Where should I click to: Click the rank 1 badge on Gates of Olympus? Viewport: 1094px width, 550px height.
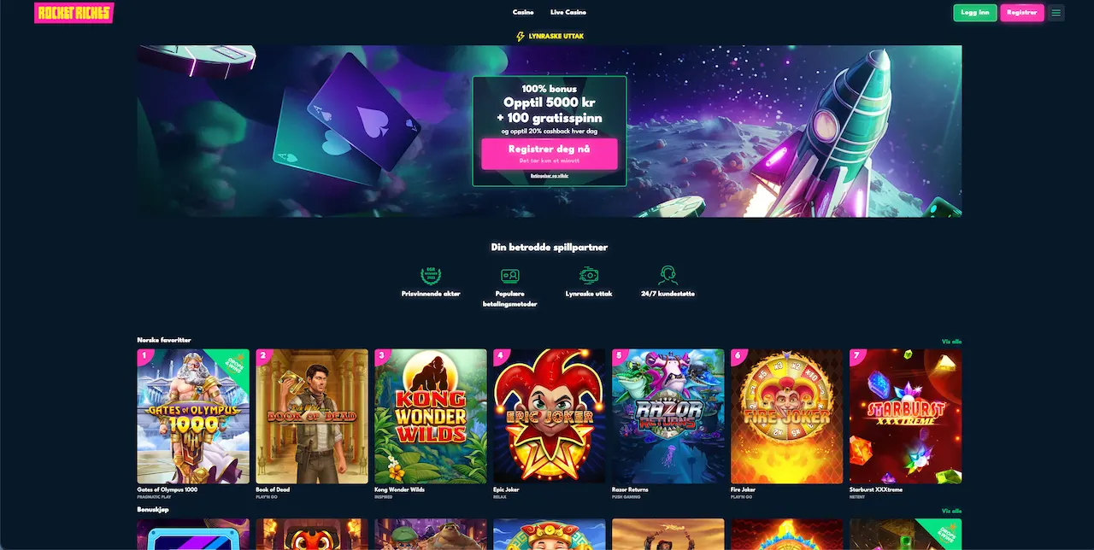click(x=144, y=355)
